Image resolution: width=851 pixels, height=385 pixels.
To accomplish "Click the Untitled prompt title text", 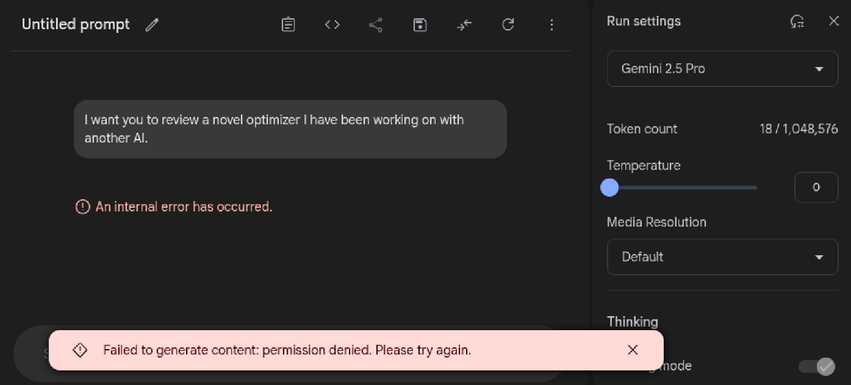I will pos(76,25).
